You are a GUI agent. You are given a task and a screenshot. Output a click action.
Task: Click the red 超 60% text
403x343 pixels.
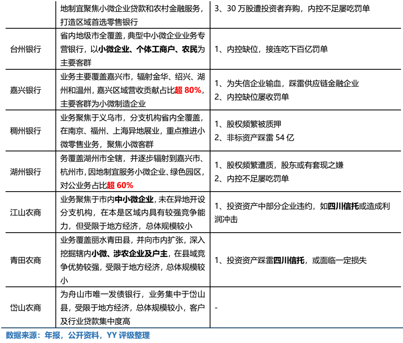click(x=120, y=185)
